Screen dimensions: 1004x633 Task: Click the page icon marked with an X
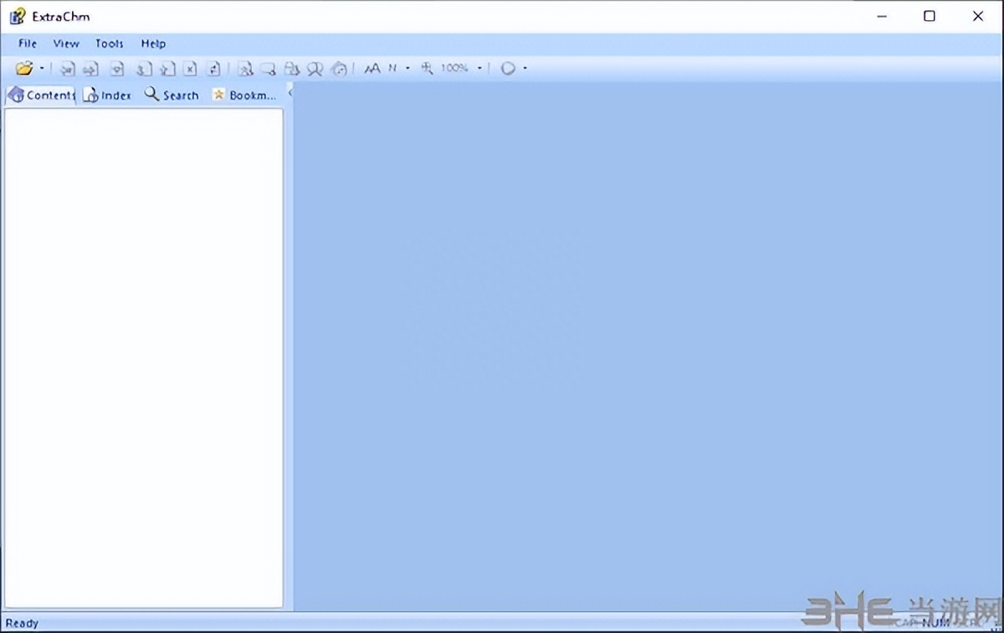(190, 69)
